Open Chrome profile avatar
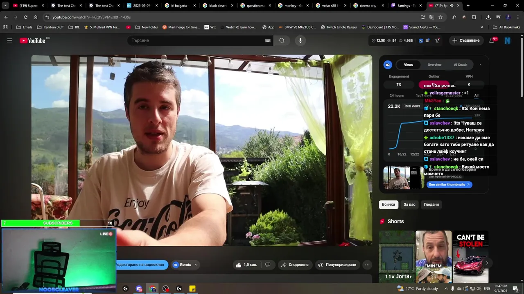The image size is (524, 294). click(x=508, y=17)
